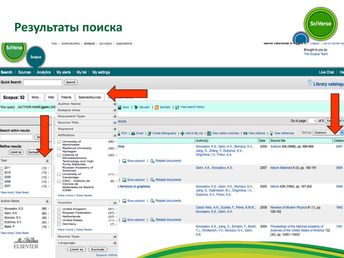
Task: Open the Sort by Citations dropdown
Action: [328, 132]
